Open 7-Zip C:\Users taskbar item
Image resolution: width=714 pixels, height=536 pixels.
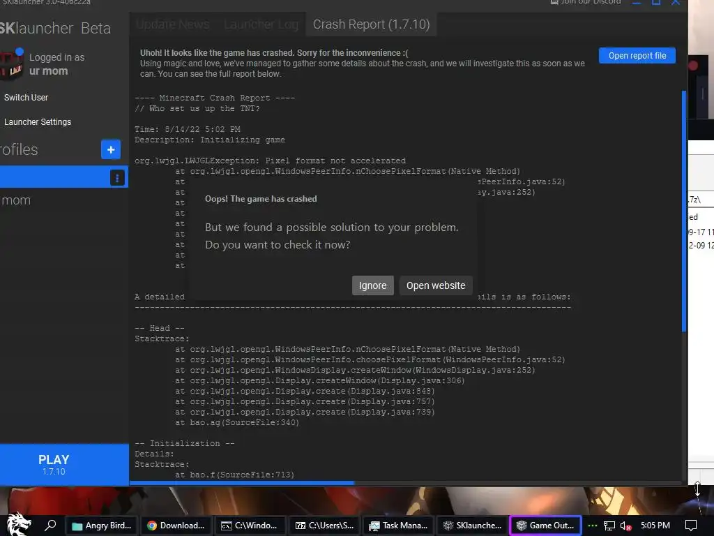(x=324, y=526)
